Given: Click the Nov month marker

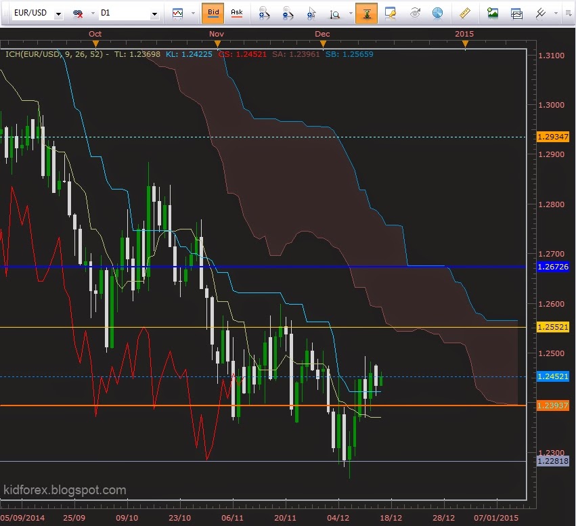Looking at the screenshot, I should click(217, 34).
